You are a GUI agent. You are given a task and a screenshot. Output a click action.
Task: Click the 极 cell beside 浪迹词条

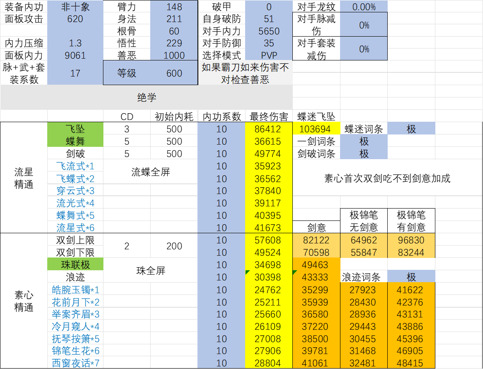pyautogui.click(x=411, y=276)
